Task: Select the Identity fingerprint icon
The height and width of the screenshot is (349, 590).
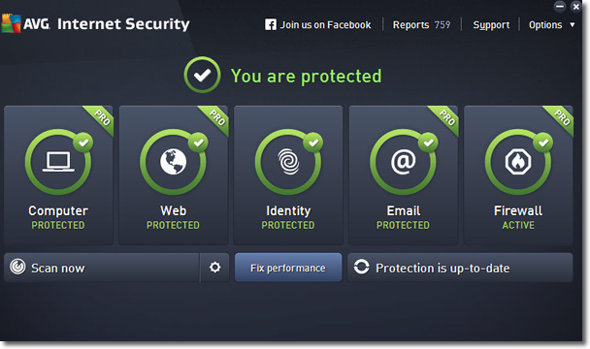Action: [288, 162]
